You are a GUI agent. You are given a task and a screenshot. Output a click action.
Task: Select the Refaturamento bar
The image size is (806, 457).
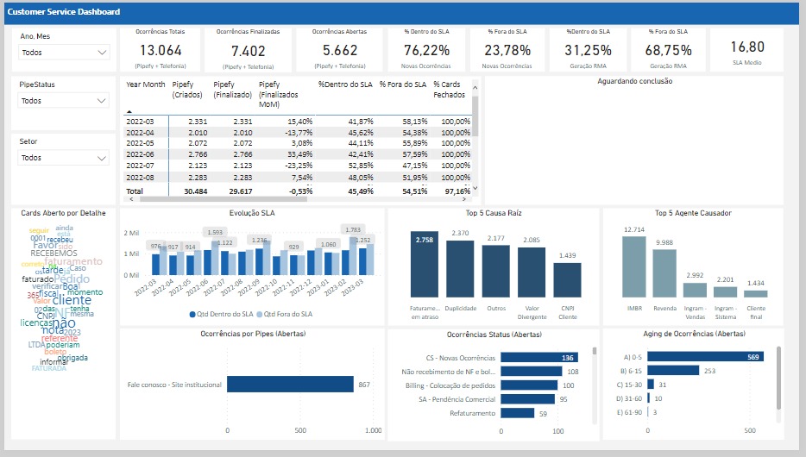518,413
